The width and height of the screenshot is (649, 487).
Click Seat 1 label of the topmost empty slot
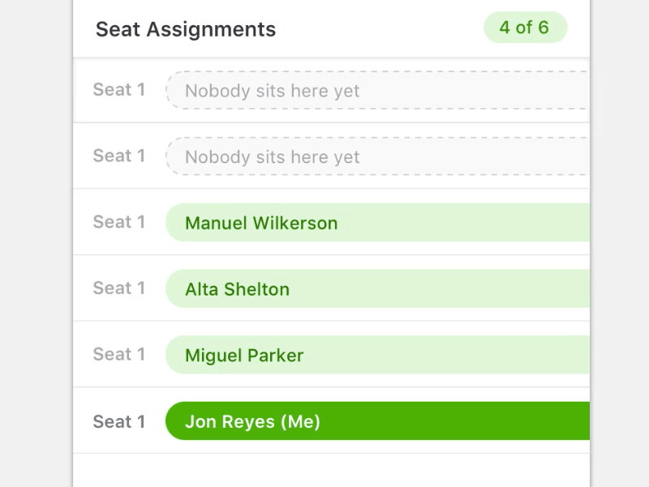[119, 90]
